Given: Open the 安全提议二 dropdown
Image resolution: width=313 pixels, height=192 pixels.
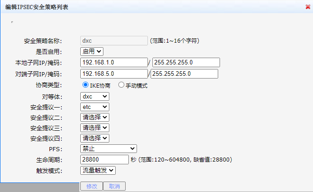Looking at the screenshot, I should (x=95, y=117).
